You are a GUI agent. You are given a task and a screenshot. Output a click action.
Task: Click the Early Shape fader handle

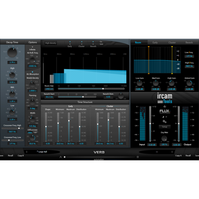46,127
